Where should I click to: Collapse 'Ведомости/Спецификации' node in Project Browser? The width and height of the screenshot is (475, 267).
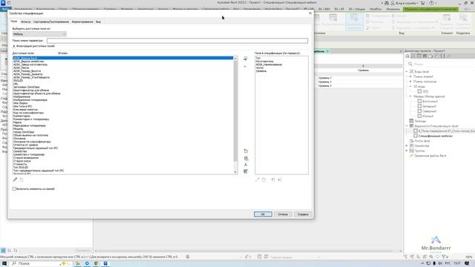pyautogui.click(x=407, y=126)
